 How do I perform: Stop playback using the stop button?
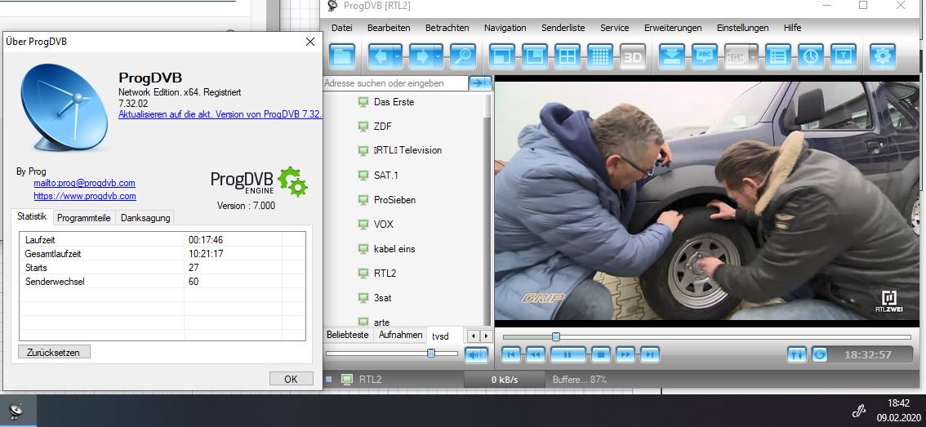coord(601,354)
